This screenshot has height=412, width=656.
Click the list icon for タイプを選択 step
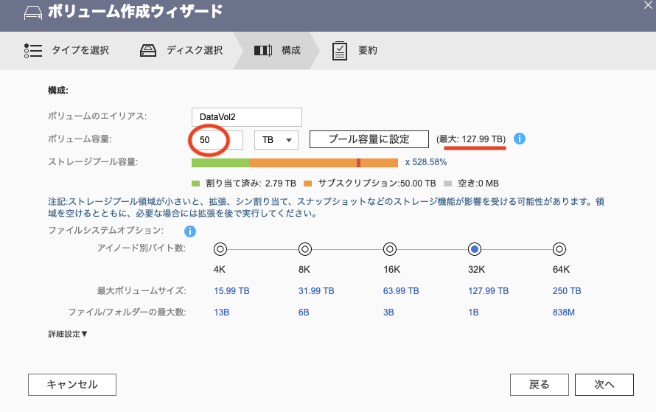click(x=33, y=51)
